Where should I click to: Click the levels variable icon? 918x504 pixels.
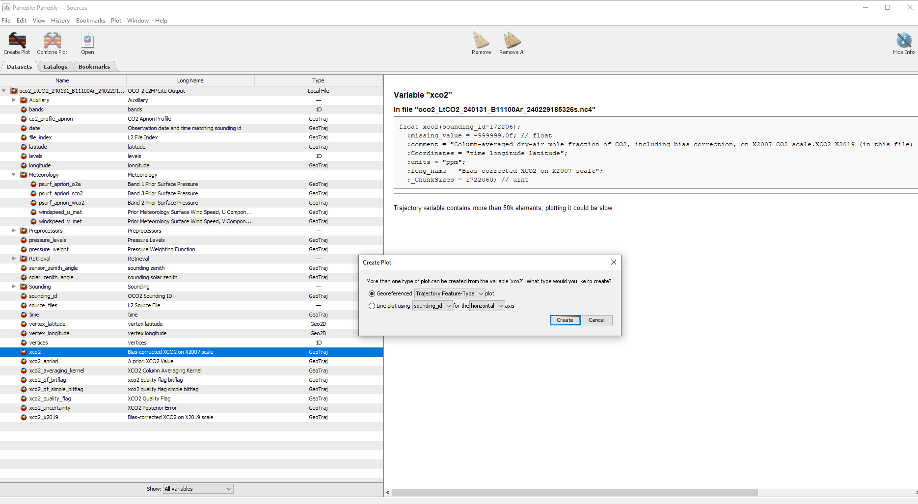tap(24, 156)
